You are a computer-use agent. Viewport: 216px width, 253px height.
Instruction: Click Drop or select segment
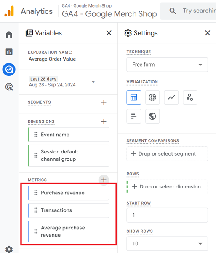(x=167, y=153)
